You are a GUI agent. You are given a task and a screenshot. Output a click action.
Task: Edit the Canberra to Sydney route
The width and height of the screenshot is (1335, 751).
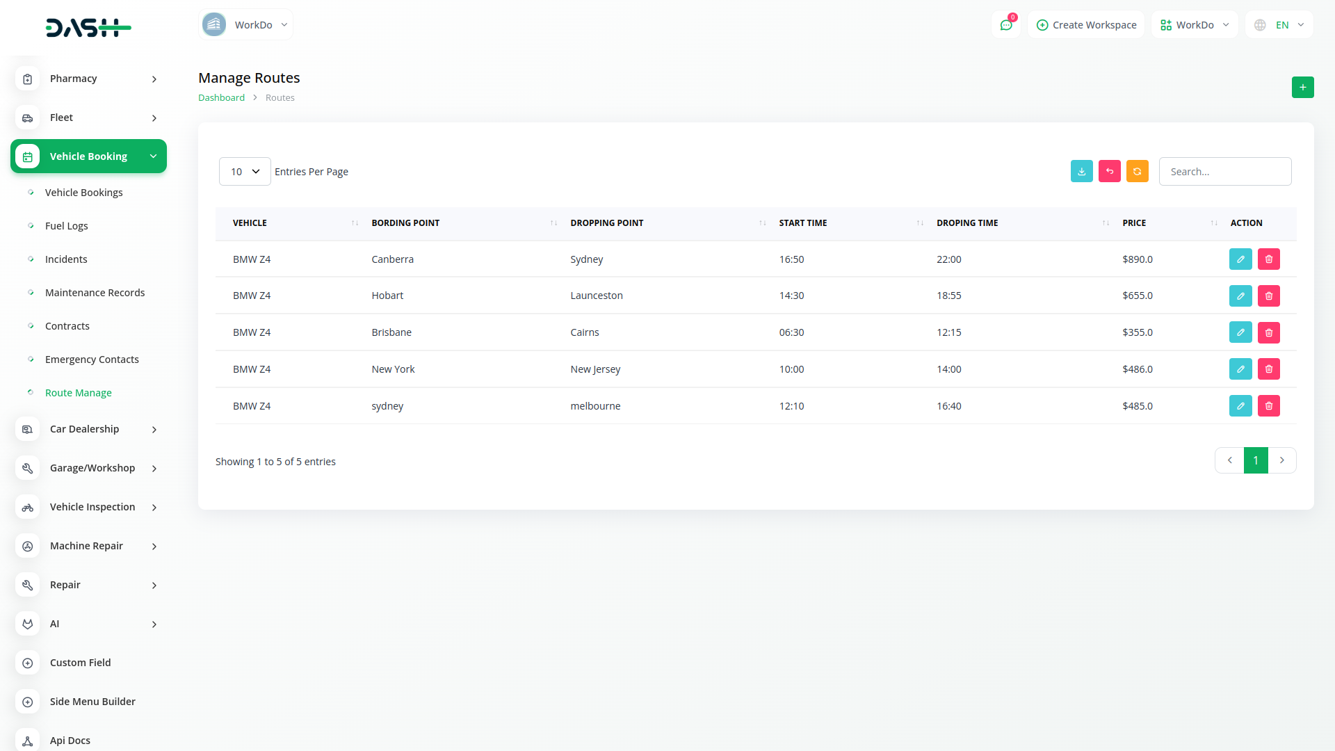tap(1240, 259)
